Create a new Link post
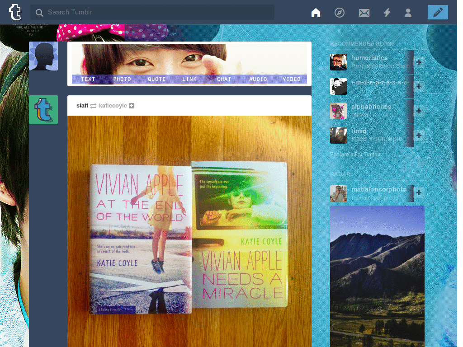Image resolution: width=463 pixels, height=347 pixels. point(189,79)
